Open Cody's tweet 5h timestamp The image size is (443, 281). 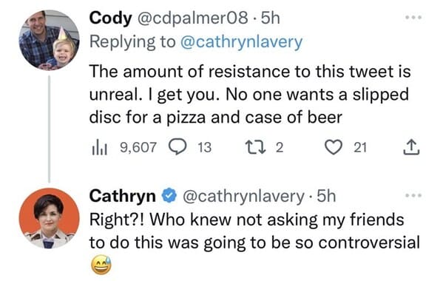pyautogui.click(x=270, y=18)
